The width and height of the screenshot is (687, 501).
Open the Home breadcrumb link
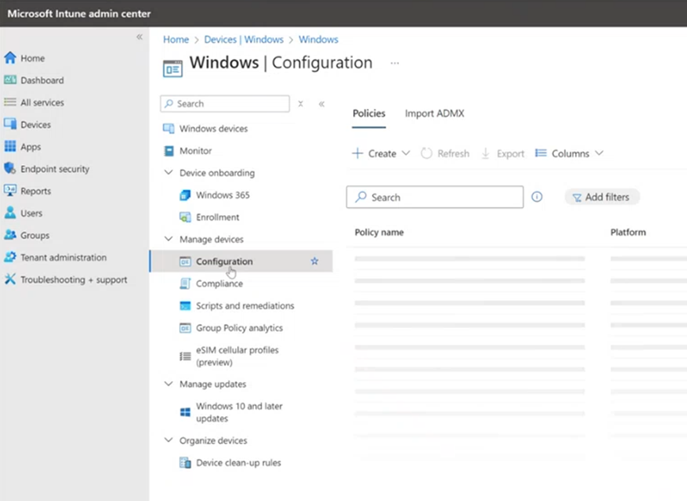coord(175,39)
